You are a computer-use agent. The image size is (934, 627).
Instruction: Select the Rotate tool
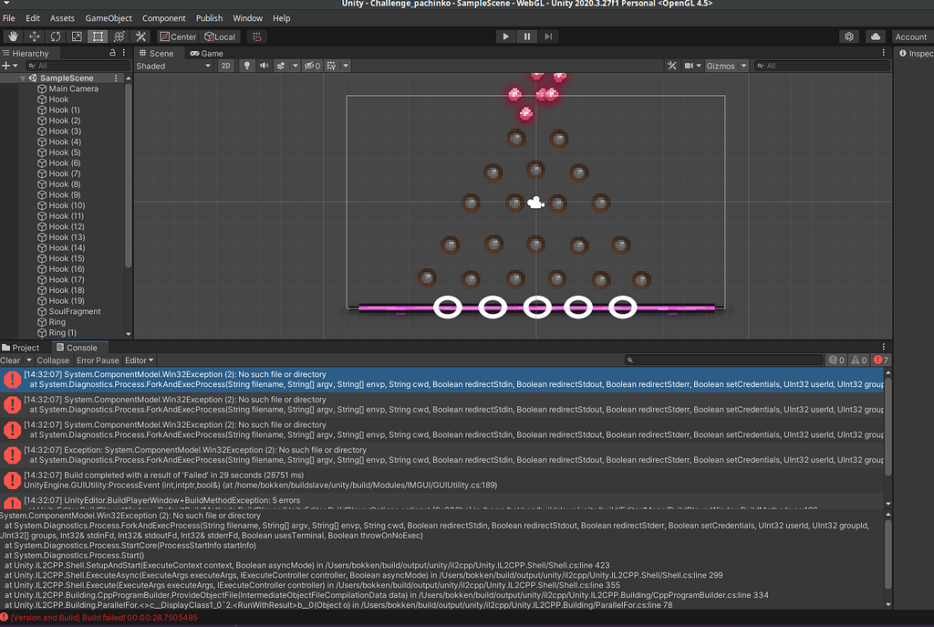click(x=55, y=37)
